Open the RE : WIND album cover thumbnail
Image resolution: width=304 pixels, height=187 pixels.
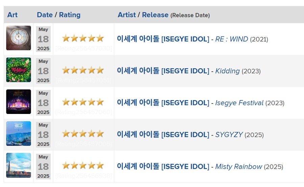coord(19,38)
